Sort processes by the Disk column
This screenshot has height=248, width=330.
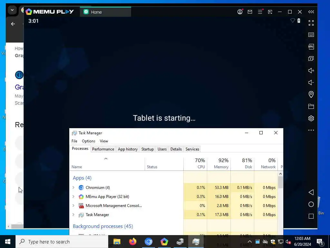pos(242,164)
